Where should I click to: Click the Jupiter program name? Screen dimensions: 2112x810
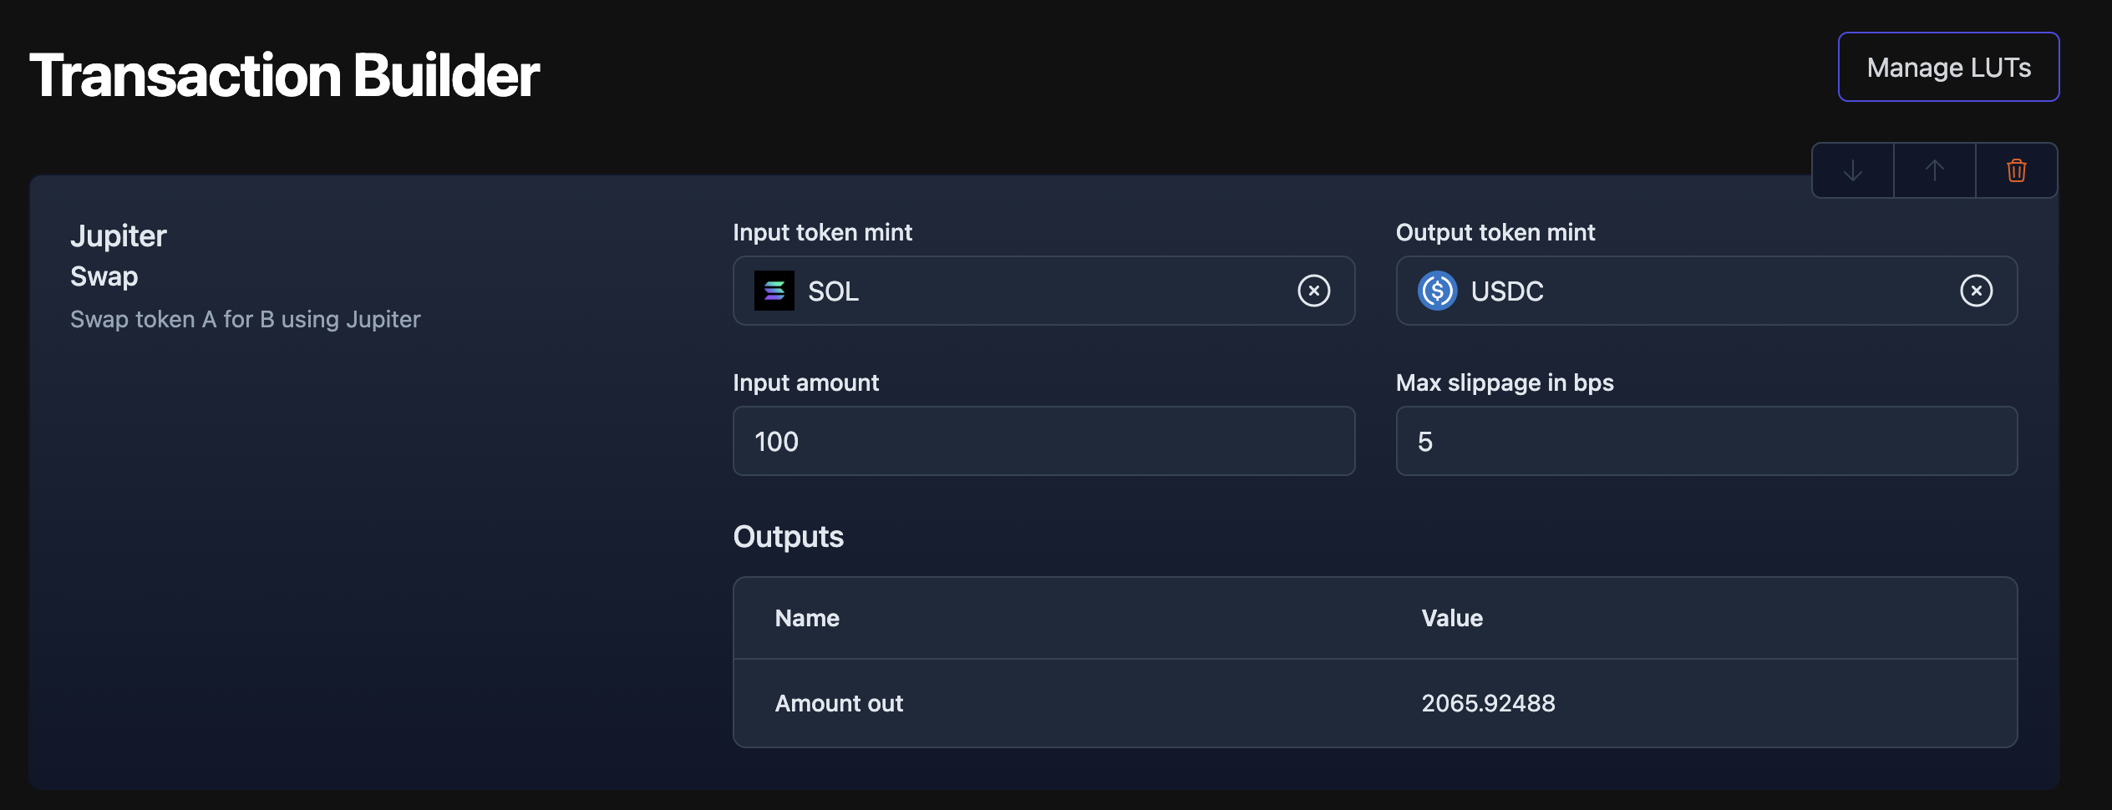pos(119,236)
